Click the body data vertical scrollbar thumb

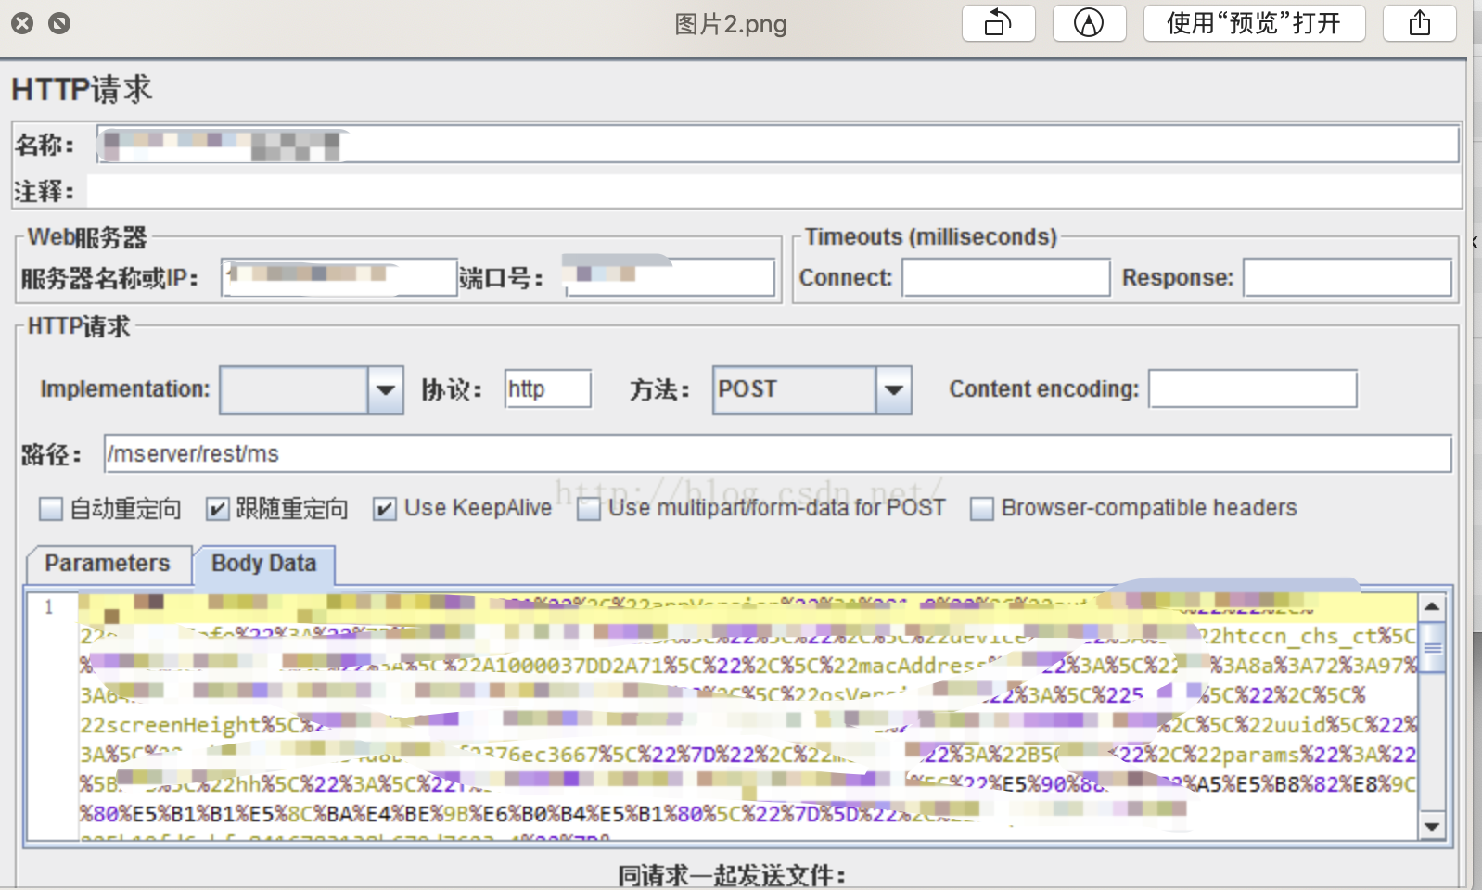[x=1432, y=646]
